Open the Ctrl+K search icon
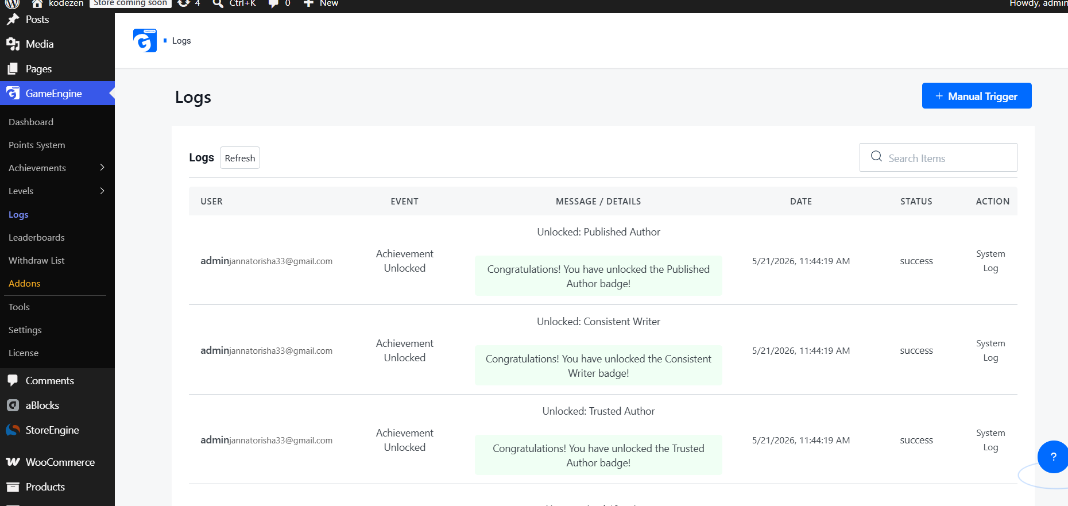Viewport: 1068px width, 506px height. pos(218,3)
